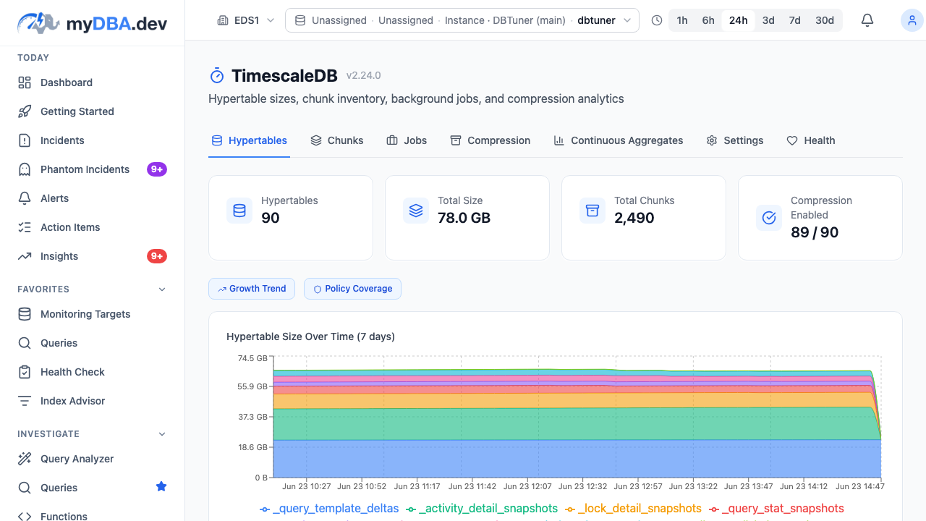Open the dbtuner instance selector dropdown
The width and height of the screenshot is (926, 521).
coord(462,20)
